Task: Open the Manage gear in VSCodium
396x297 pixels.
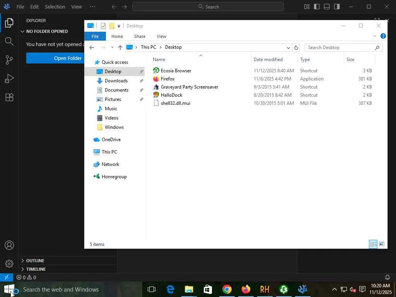Action: coord(9,264)
